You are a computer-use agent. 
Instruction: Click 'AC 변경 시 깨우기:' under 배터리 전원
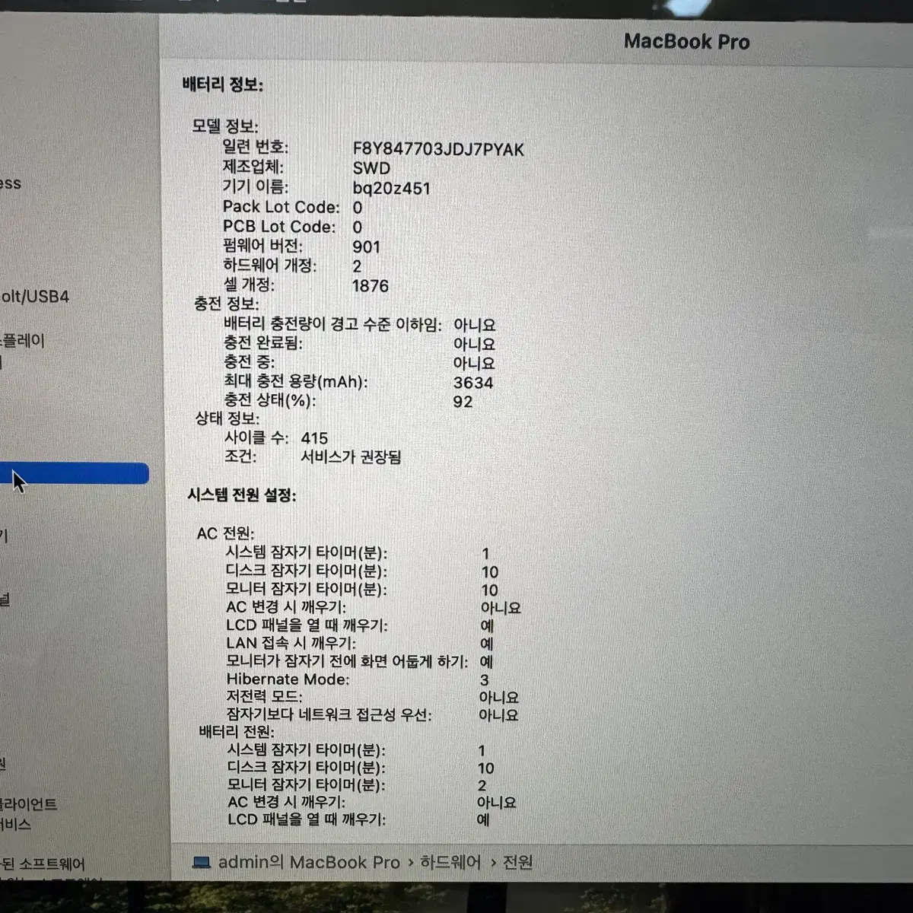point(286,802)
